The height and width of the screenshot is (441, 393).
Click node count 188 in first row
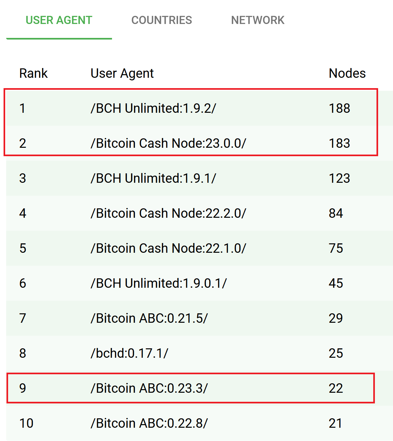click(x=339, y=108)
